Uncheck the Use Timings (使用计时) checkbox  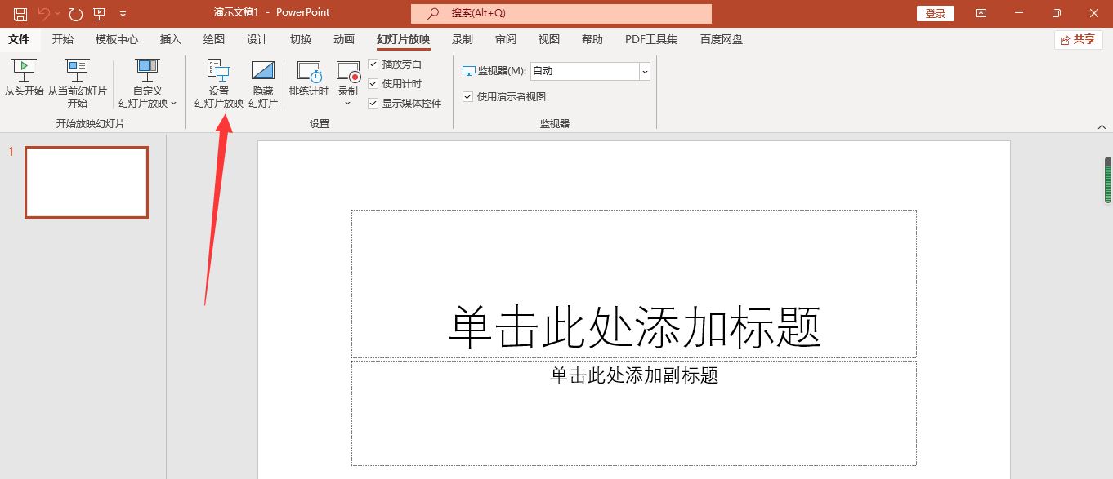pyautogui.click(x=373, y=84)
